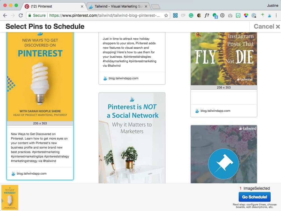Click selected pin thumbnail in bottom tray

(x=10, y=197)
